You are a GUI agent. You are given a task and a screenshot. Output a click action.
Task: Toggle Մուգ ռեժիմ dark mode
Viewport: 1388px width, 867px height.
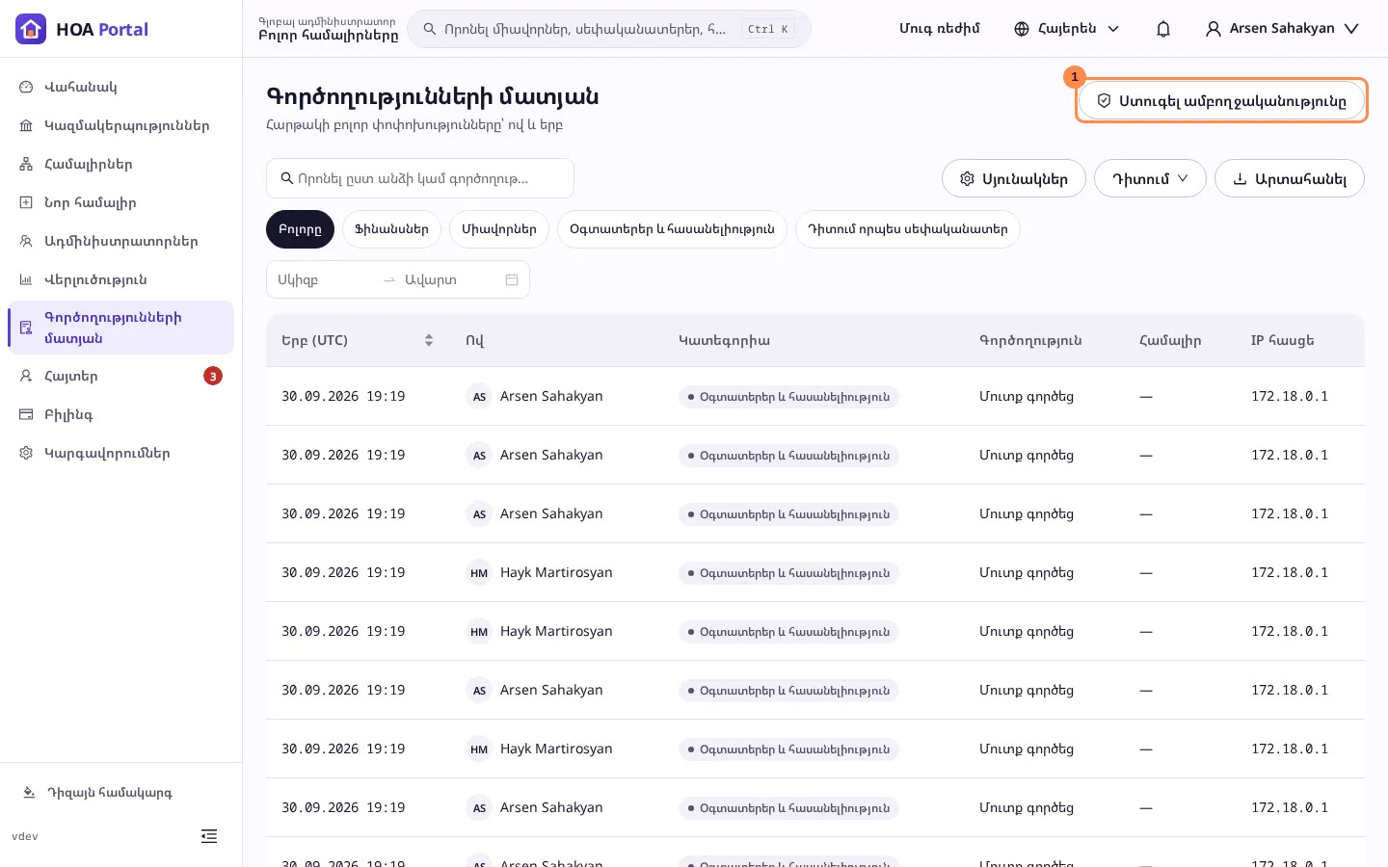(939, 29)
